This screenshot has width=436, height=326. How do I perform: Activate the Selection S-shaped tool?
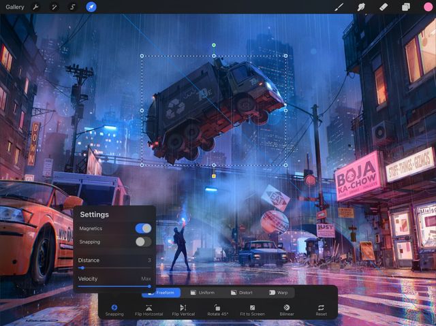tap(72, 7)
